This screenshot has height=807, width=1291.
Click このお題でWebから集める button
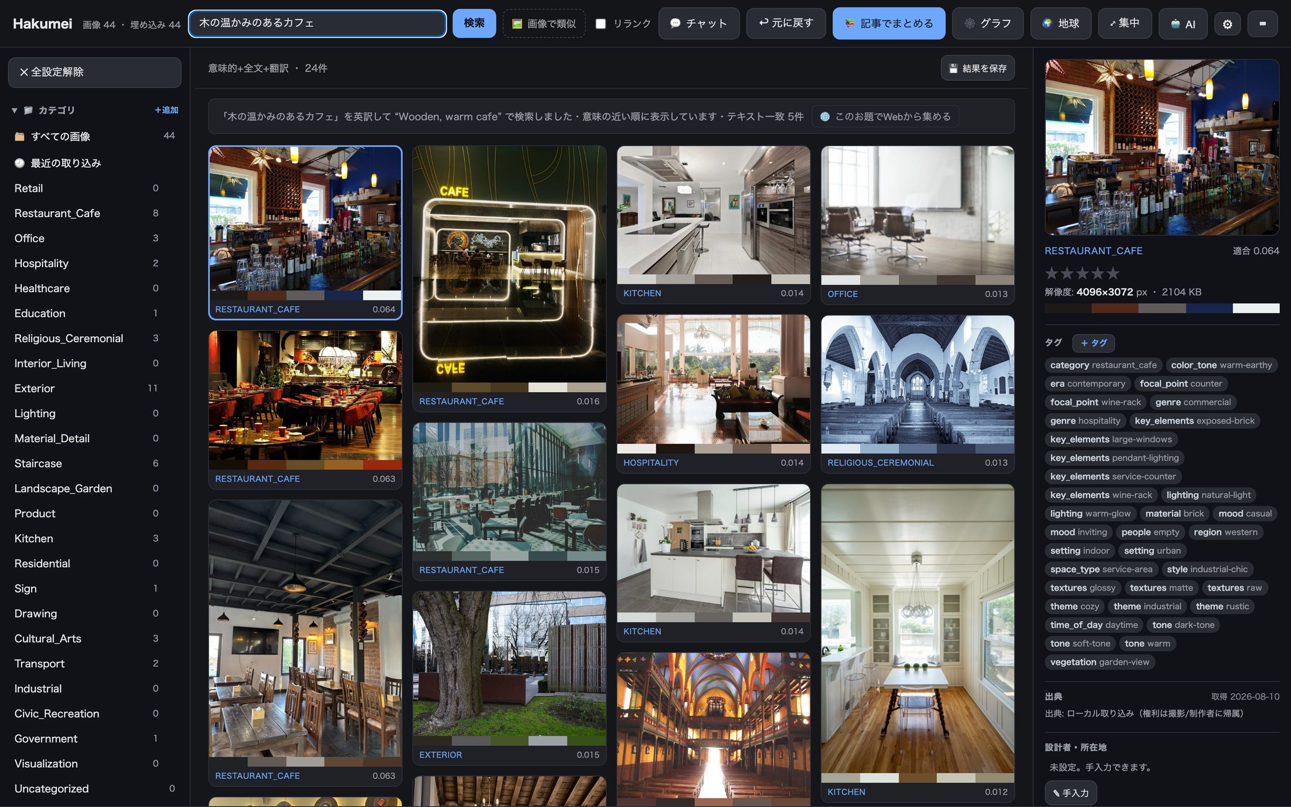click(886, 117)
